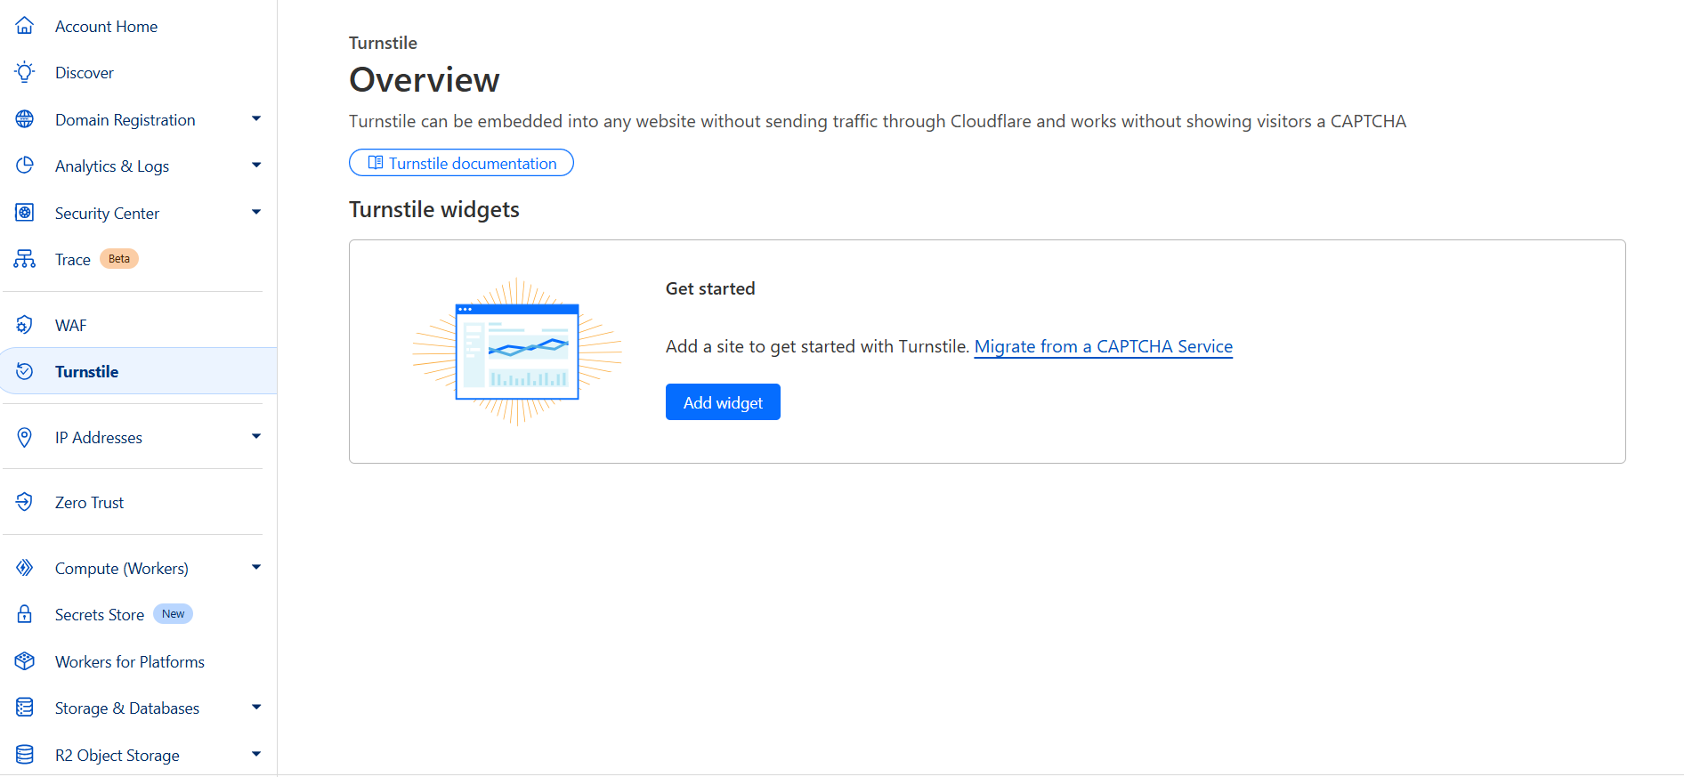Click the Account Home house icon
The height and width of the screenshot is (777, 1684).
25,26
